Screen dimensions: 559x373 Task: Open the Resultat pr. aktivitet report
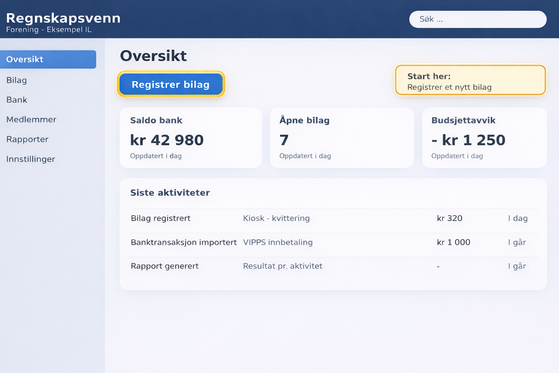[x=283, y=266]
